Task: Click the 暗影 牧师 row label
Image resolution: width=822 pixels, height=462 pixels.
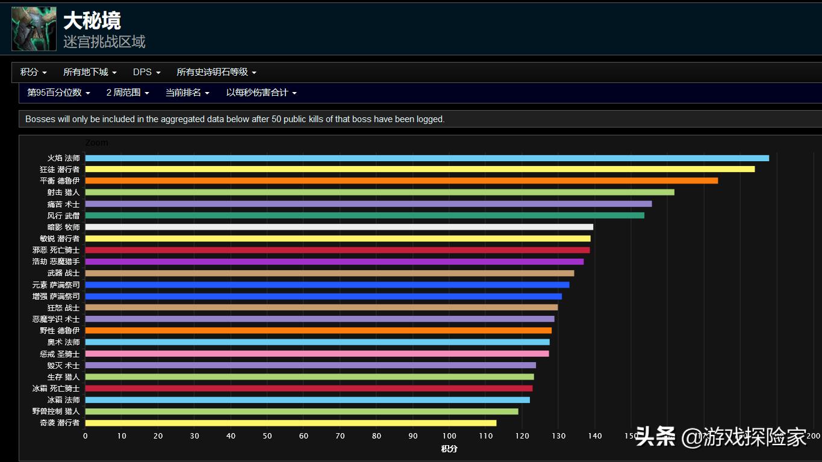Action: [64, 227]
